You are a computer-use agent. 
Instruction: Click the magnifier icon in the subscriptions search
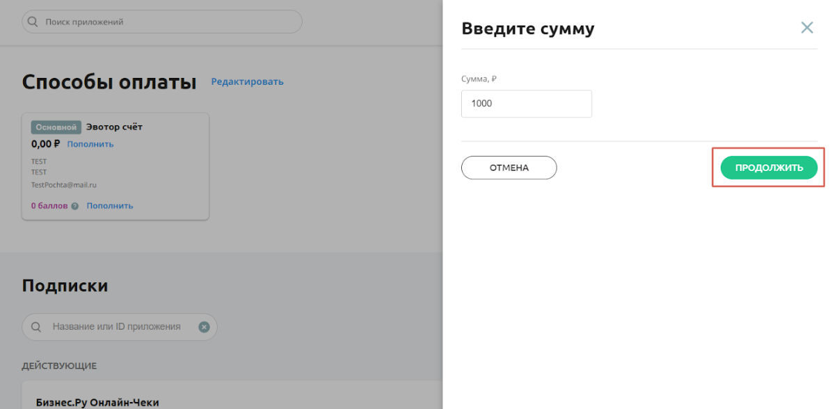[x=36, y=327]
